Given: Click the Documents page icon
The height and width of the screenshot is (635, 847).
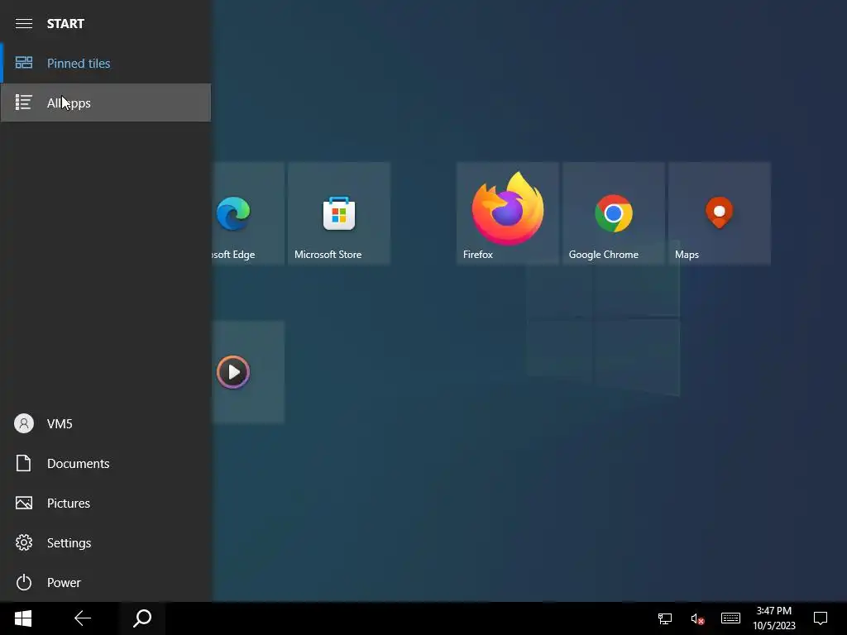Looking at the screenshot, I should point(24,463).
